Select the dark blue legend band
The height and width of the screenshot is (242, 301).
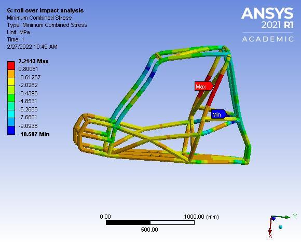pos(11,131)
